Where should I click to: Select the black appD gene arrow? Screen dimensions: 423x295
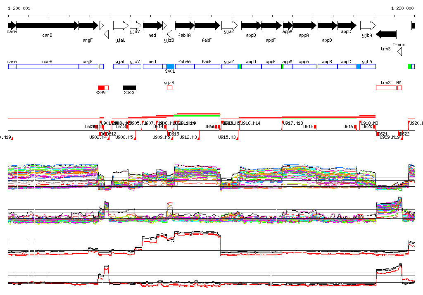(x=251, y=26)
